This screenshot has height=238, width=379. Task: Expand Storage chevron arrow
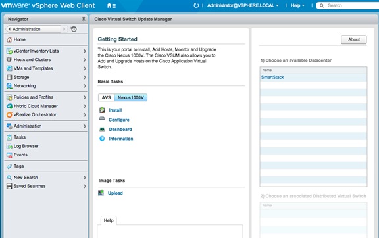(85, 78)
